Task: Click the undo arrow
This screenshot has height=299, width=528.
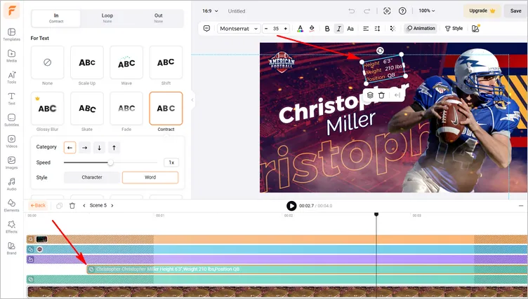Action: [x=352, y=11]
